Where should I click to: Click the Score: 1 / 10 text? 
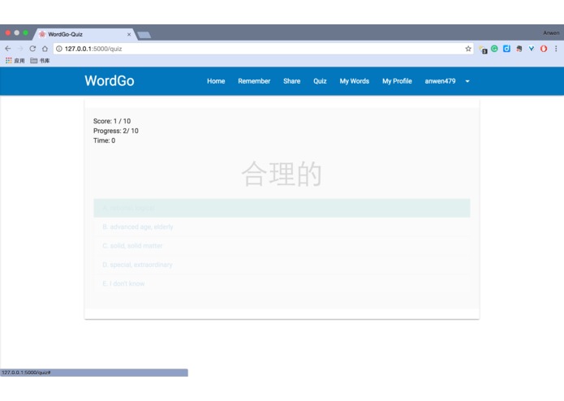coord(112,121)
